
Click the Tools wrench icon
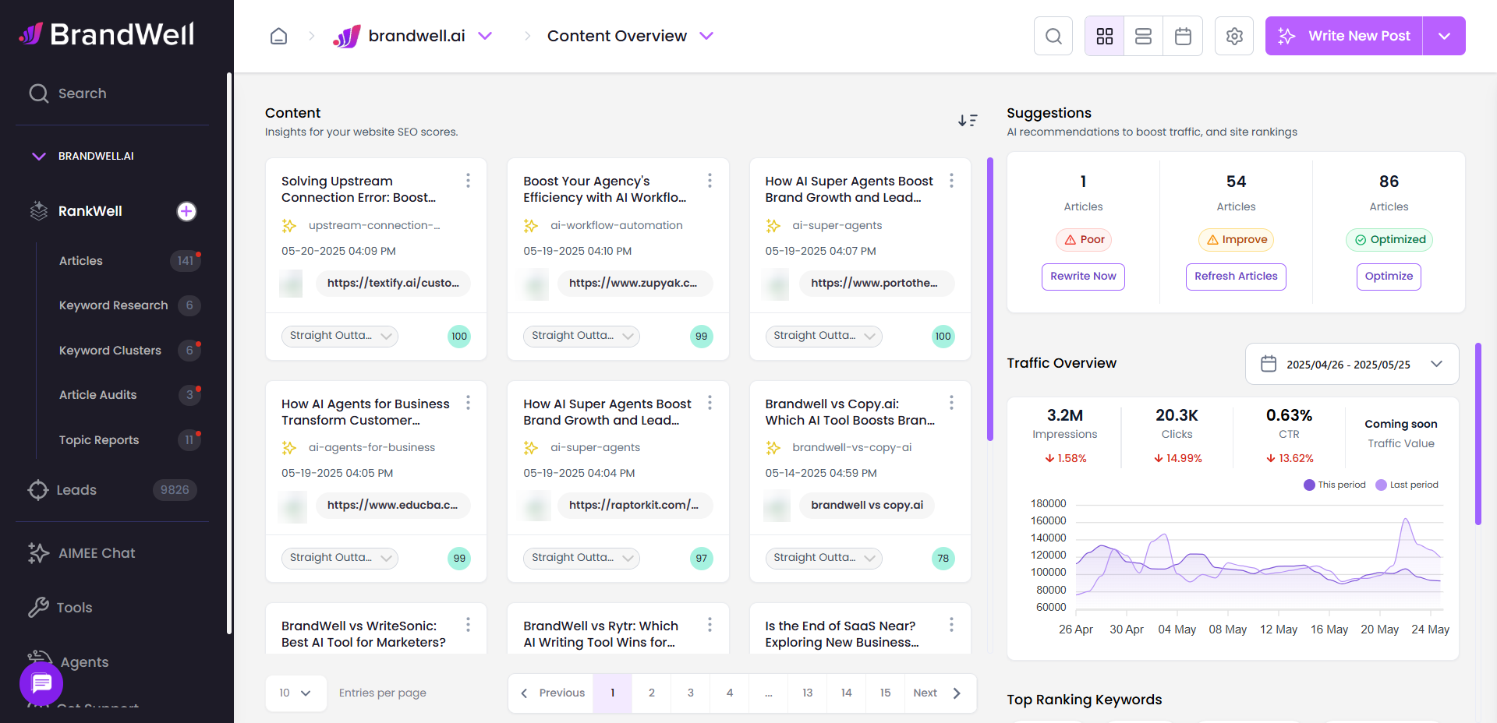pos(38,608)
